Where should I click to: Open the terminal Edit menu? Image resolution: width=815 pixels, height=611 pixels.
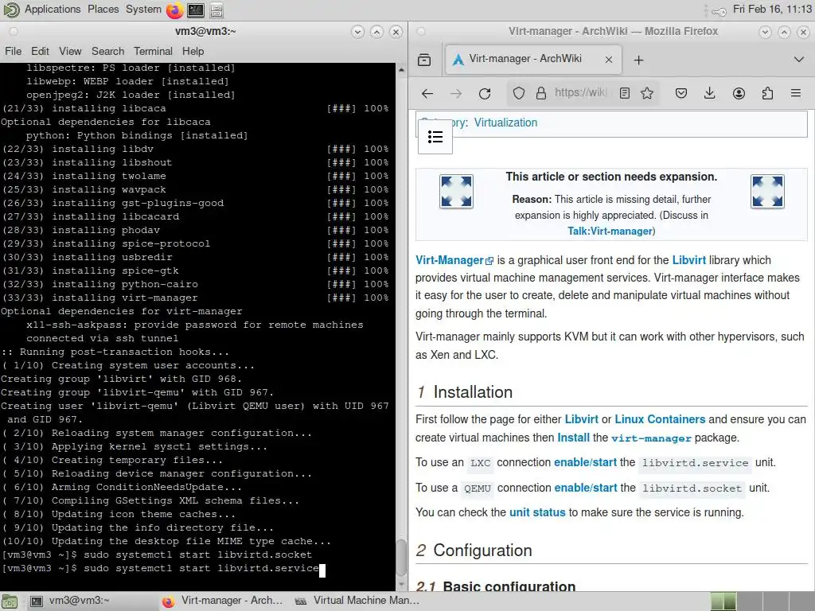(x=40, y=51)
